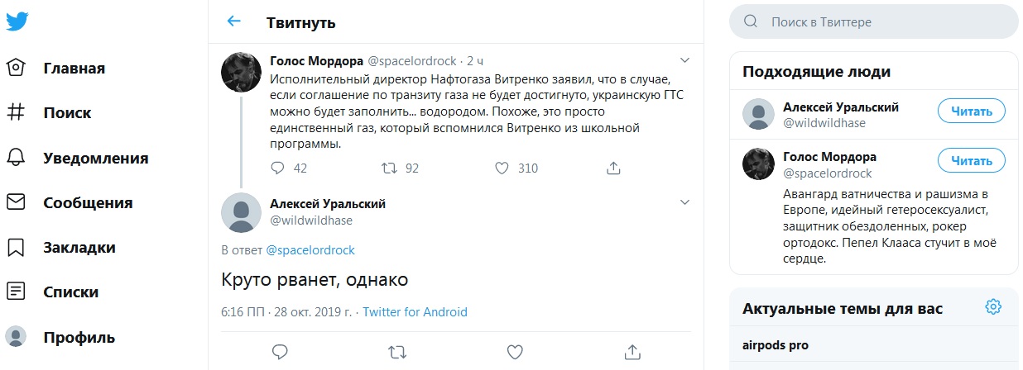Follow Алексей Уральский with Читать button

coord(971,111)
